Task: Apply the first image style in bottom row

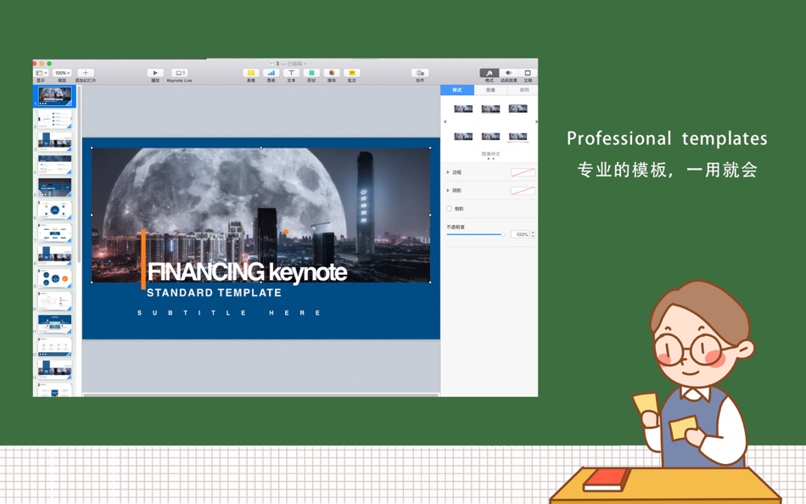Action: (463, 137)
